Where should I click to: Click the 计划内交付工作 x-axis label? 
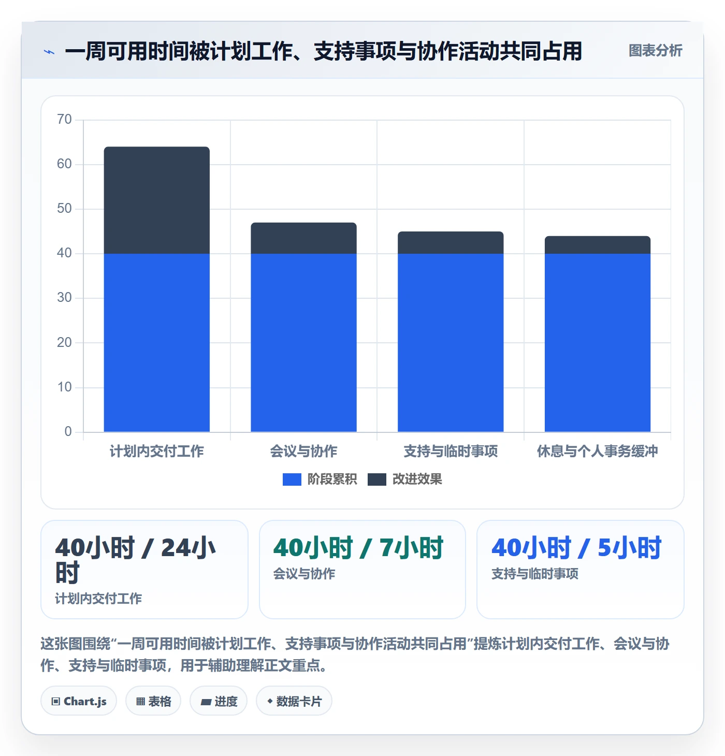157,451
